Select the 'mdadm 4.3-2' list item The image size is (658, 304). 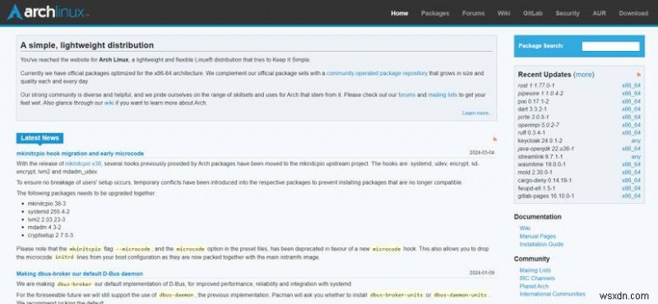pos(44,228)
